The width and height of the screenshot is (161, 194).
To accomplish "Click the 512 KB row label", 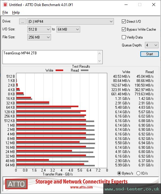I will (x=9, y=121).
